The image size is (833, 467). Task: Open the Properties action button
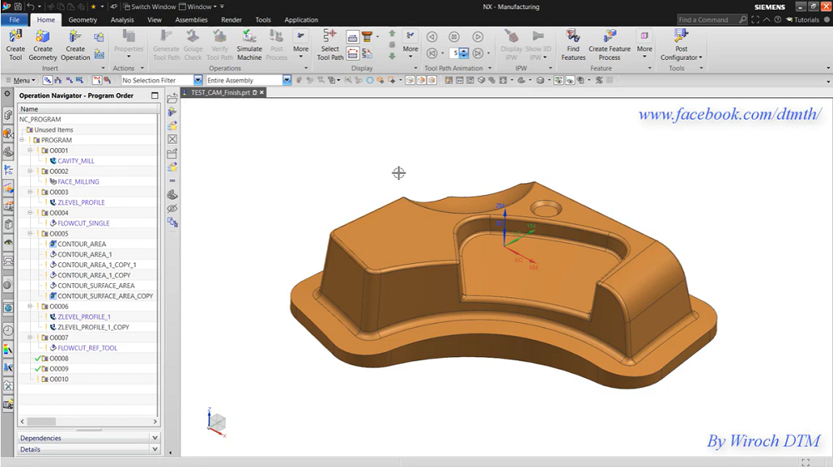coord(128,45)
